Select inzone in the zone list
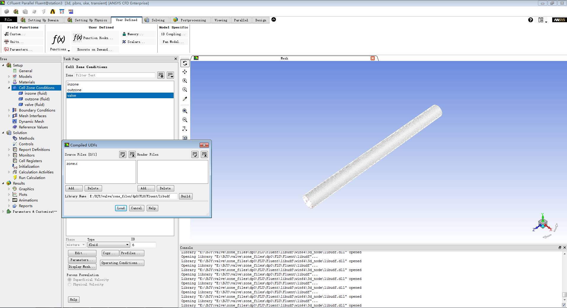 tap(120, 84)
